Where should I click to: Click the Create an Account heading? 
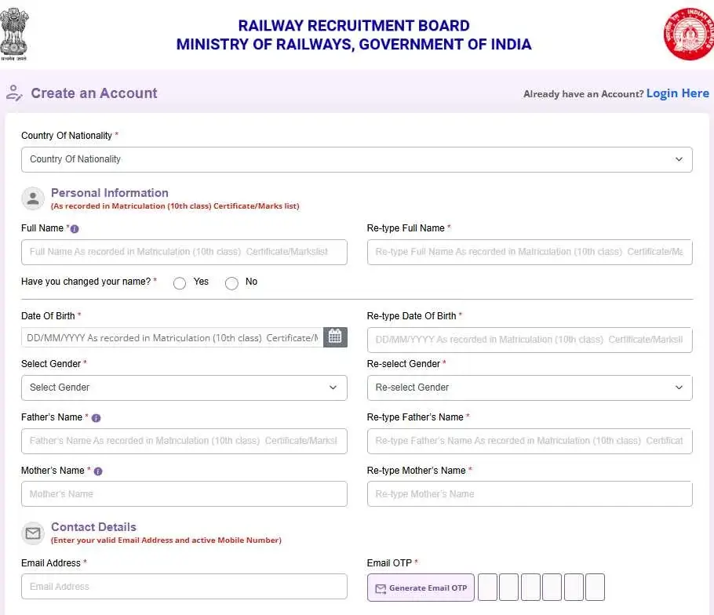point(94,93)
